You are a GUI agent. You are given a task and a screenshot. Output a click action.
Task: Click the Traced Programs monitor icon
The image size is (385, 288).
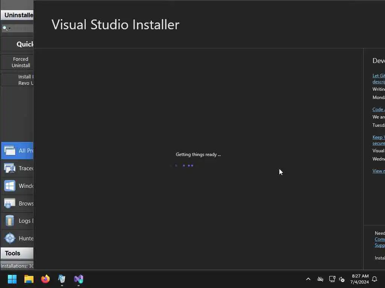coord(10,168)
